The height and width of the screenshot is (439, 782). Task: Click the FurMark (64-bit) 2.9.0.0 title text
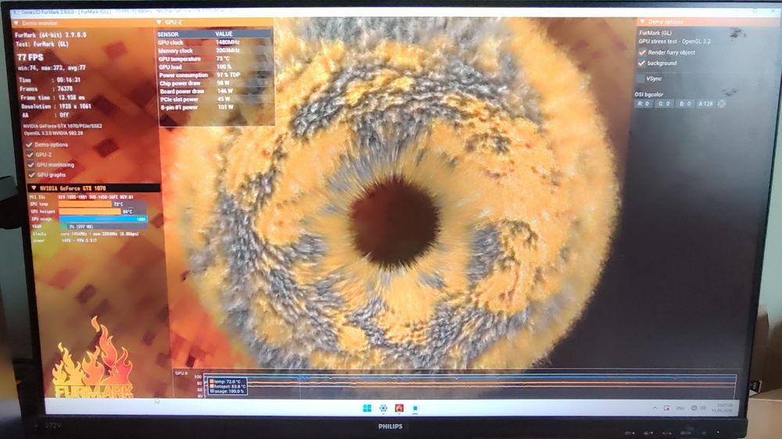coord(51,35)
